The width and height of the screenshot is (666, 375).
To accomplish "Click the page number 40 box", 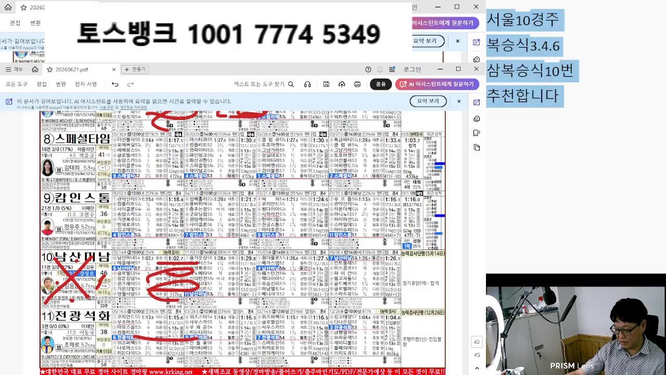I will pos(477,342).
